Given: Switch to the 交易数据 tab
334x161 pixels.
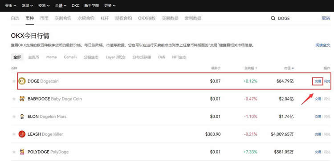Looking at the screenshot, I should pos(170,18).
